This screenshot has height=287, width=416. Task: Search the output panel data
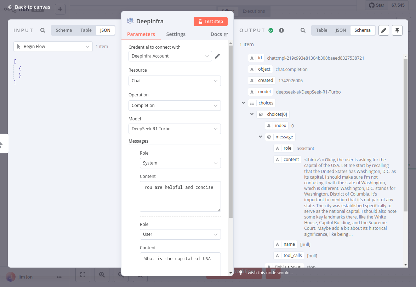point(303,30)
